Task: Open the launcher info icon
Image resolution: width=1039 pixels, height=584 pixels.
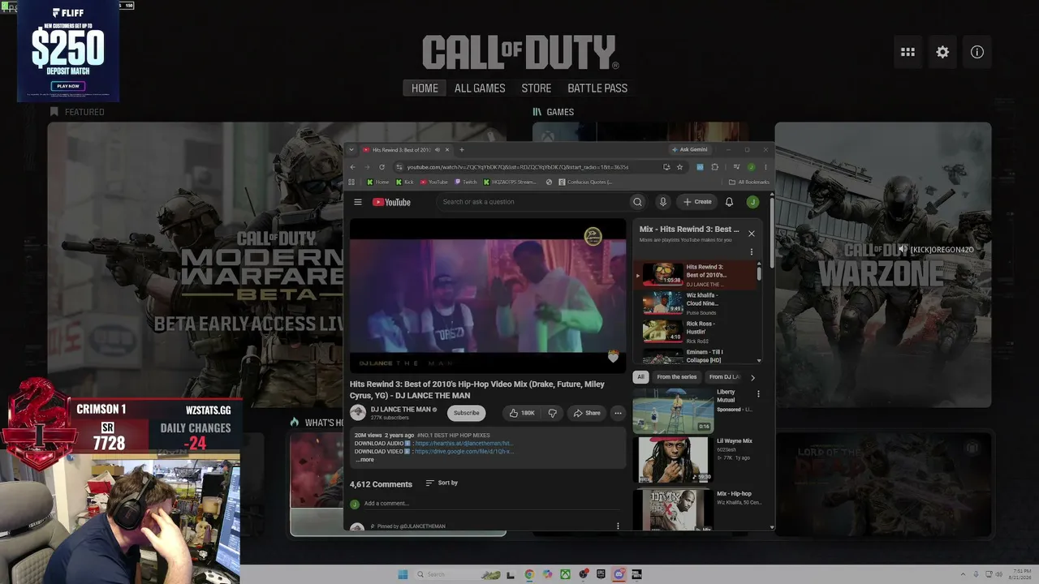Action: (x=977, y=52)
